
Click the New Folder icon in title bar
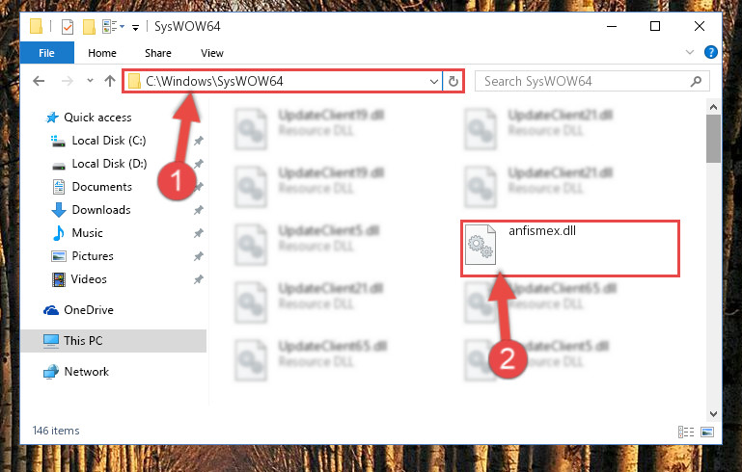89,26
